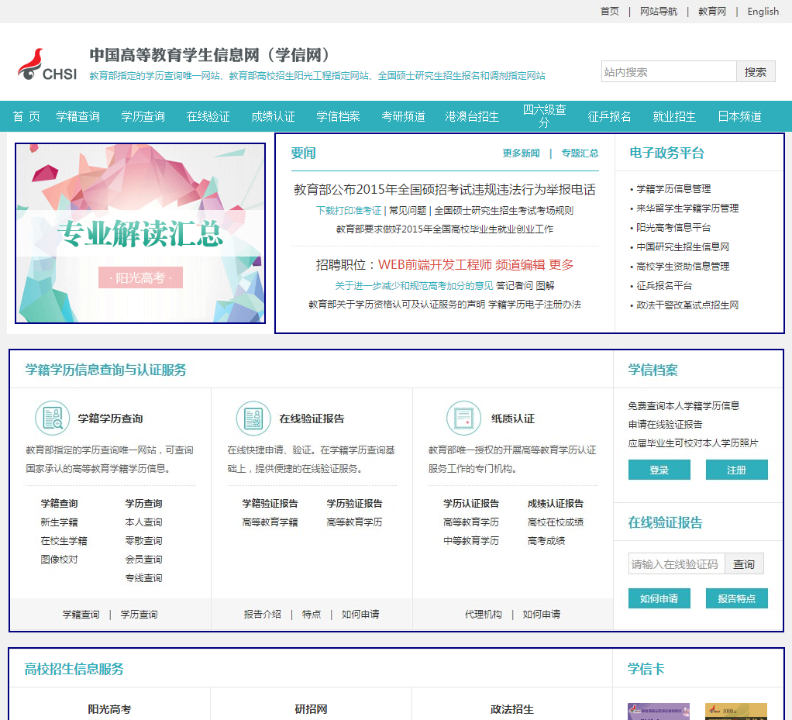Click the 网站导航 top link

659,11
